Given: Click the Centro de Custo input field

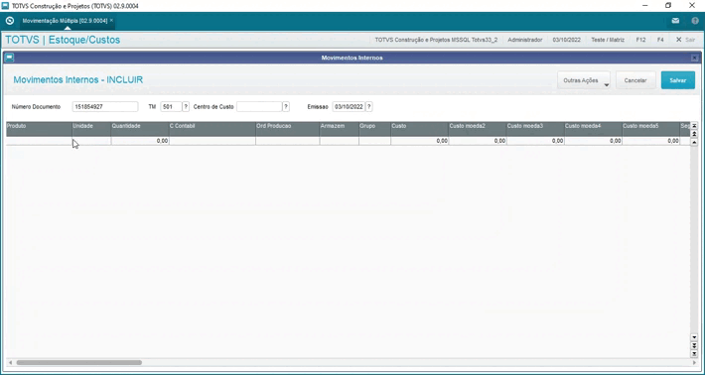Looking at the screenshot, I should coord(259,107).
